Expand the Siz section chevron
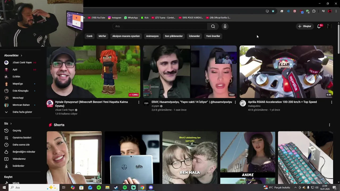 pyautogui.click(x=11, y=124)
